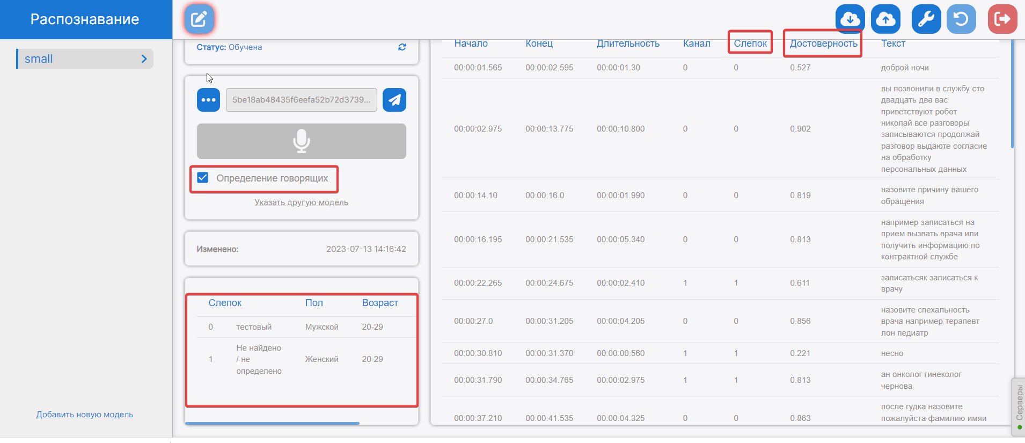Screen dimensions: 1025x443
Task: Click the cloud upload icon
Action: click(885, 19)
